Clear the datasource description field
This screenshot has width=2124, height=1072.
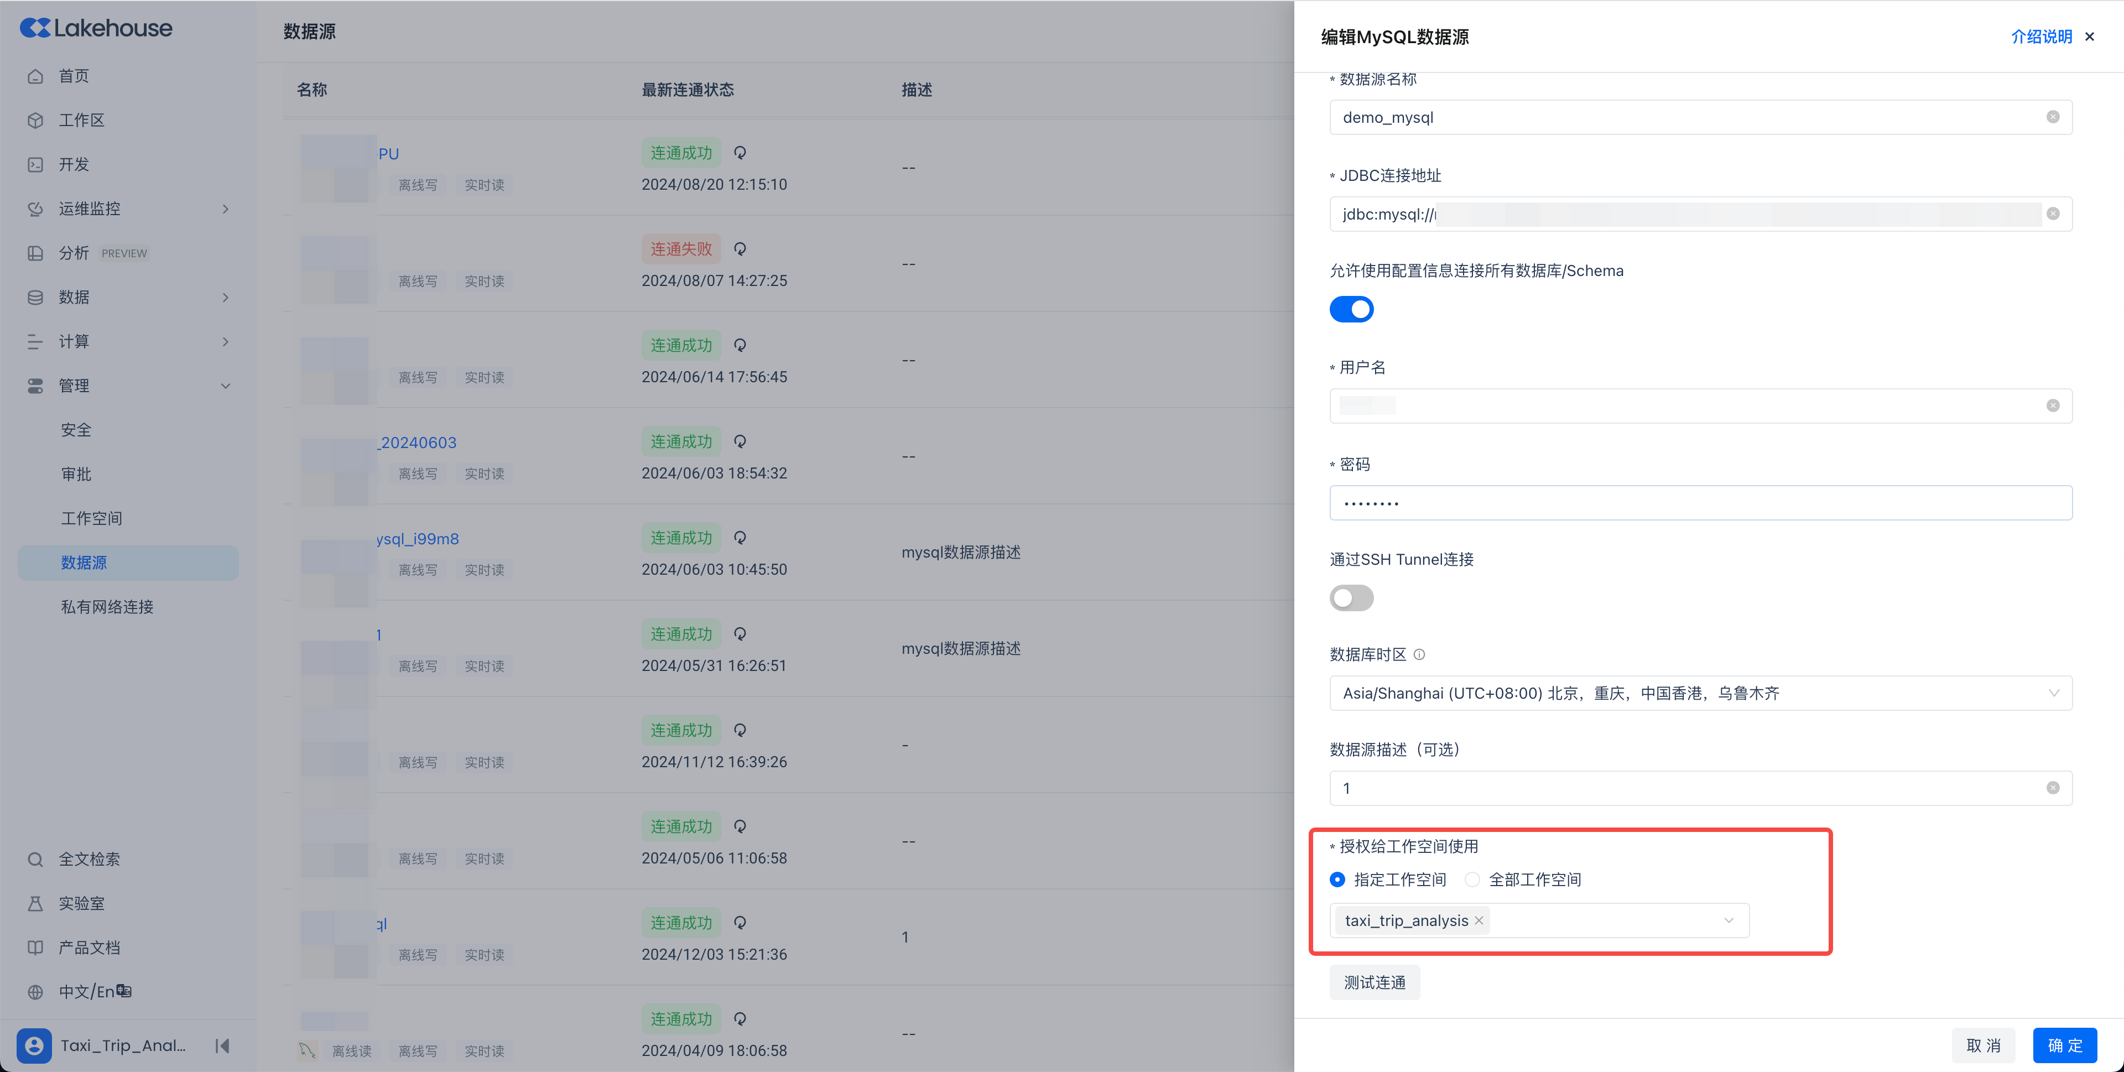(2052, 788)
